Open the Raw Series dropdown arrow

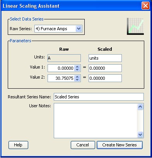click(x=79, y=29)
